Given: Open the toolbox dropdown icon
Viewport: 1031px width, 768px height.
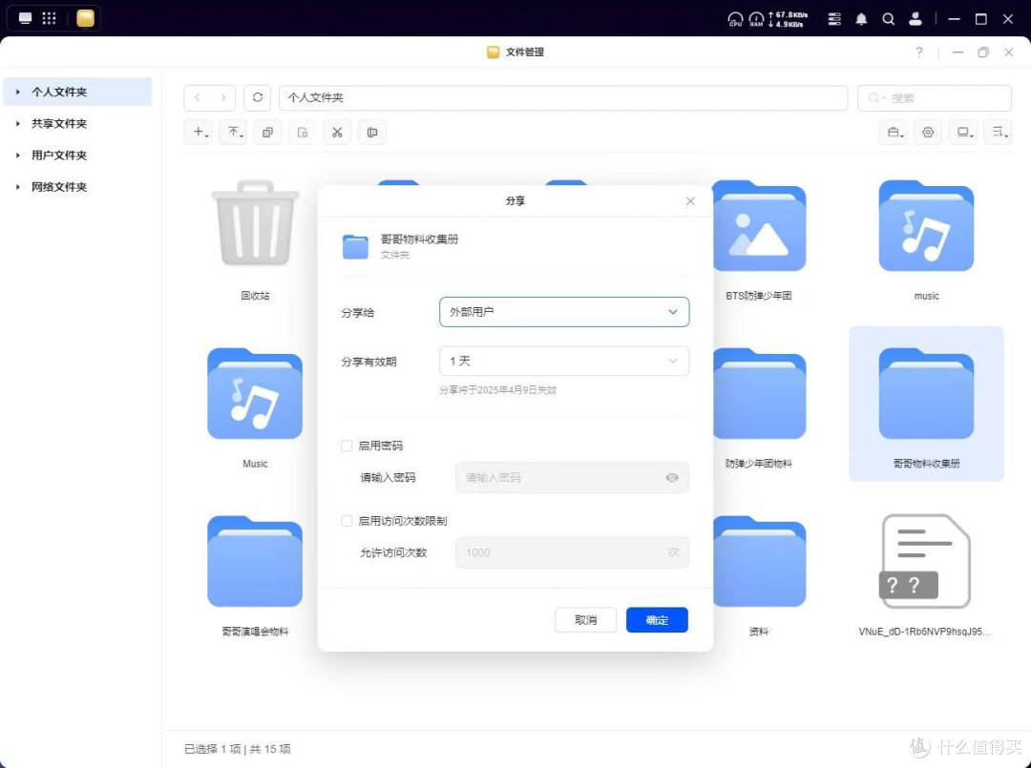Looking at the screenshot, I should pos(894,132).
